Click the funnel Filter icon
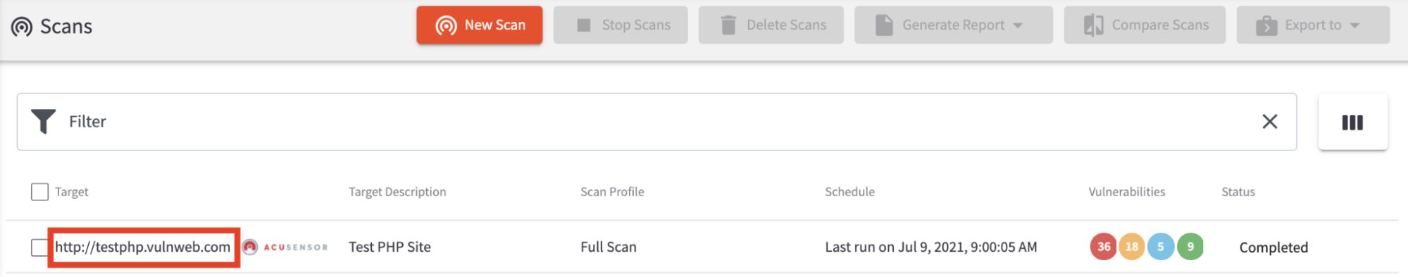 tap(43, 122)
